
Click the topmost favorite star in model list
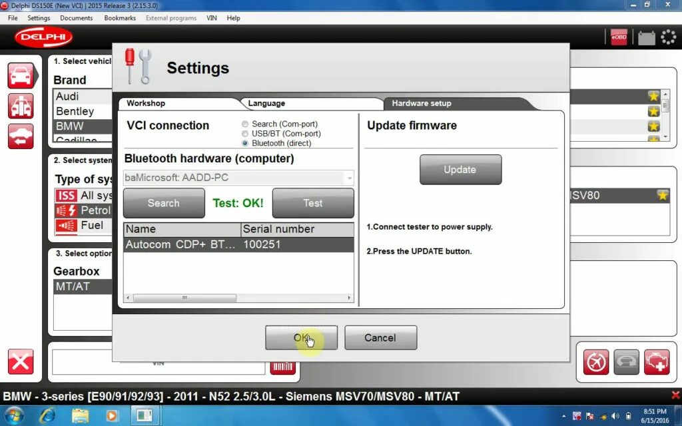tap(653, 96)
